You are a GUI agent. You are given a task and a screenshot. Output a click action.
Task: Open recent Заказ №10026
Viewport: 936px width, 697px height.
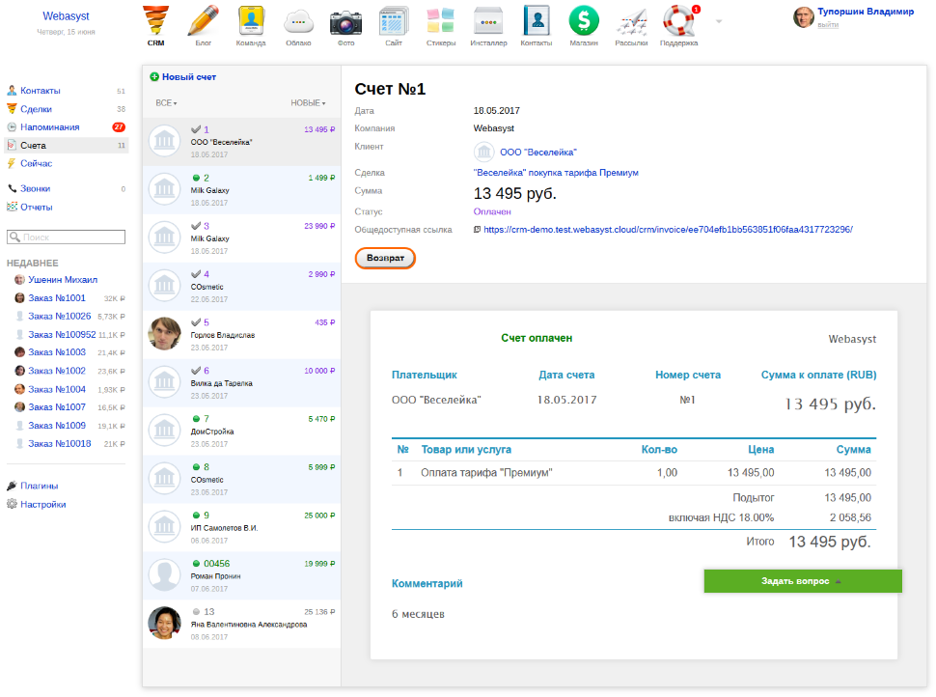(60, 316)
